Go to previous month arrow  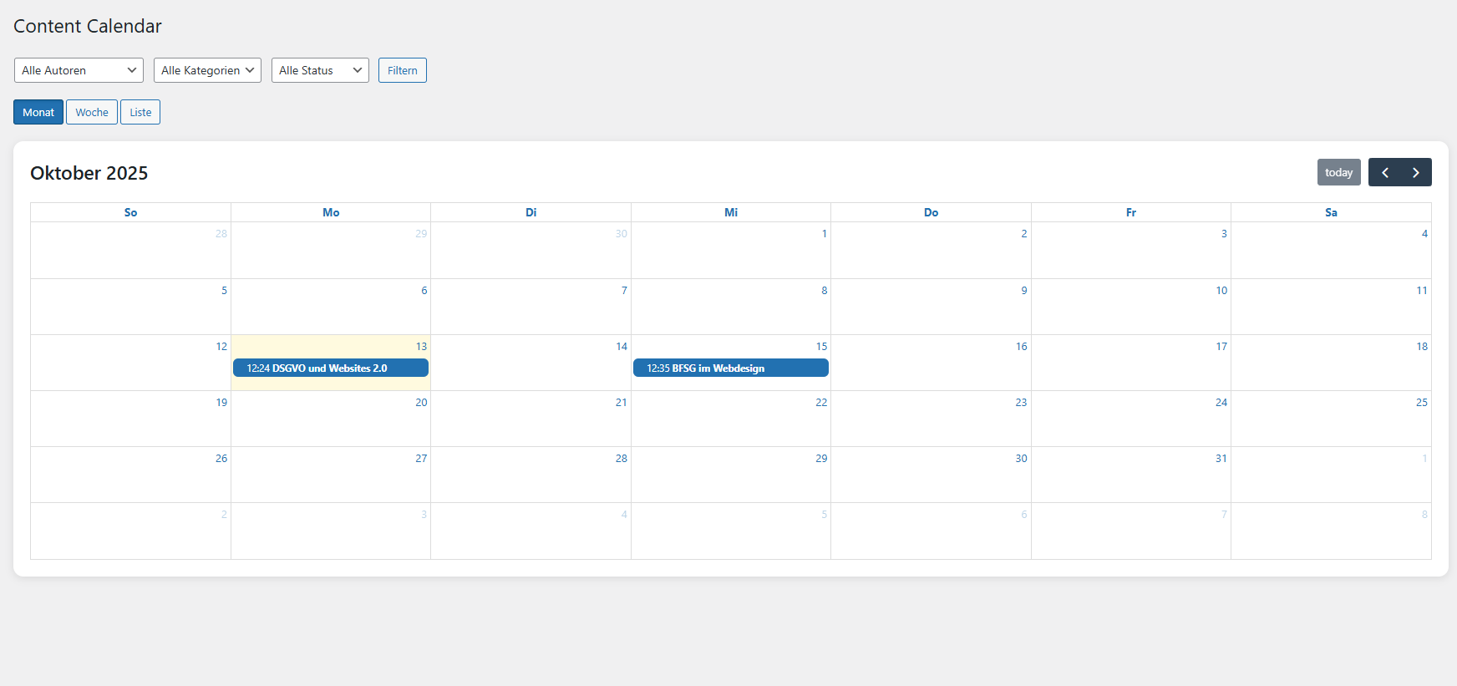point(1384,172)
